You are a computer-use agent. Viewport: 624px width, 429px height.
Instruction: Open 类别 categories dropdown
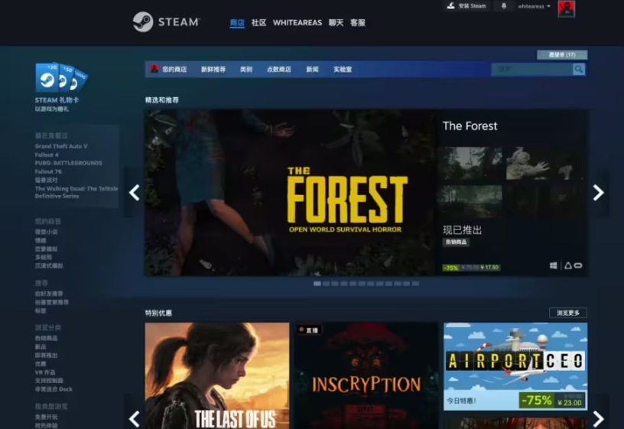tap(246, 70)
